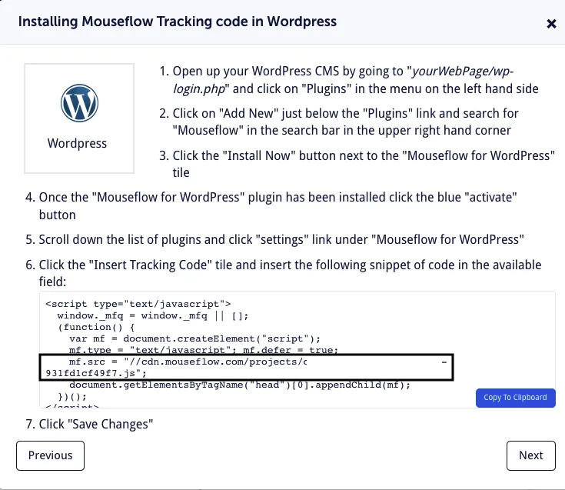Click the WordPress logo icon
Image resolution: width=565 pixels, height=490 pixels.
click(x=79, y=104)
